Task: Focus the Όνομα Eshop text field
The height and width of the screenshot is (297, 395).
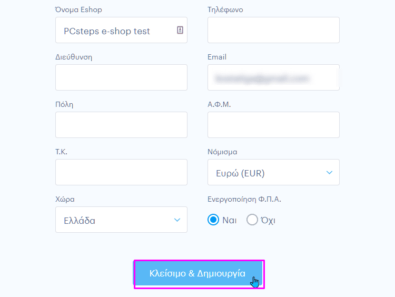Action: tap(121, 30)
